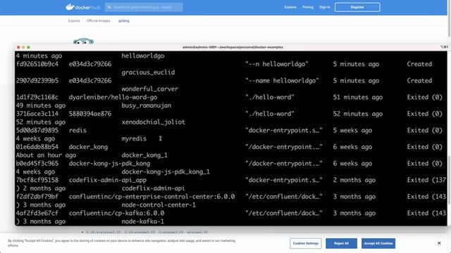Open the Pricing page link
The image size is (451, 253).
[x=308, y=7]
